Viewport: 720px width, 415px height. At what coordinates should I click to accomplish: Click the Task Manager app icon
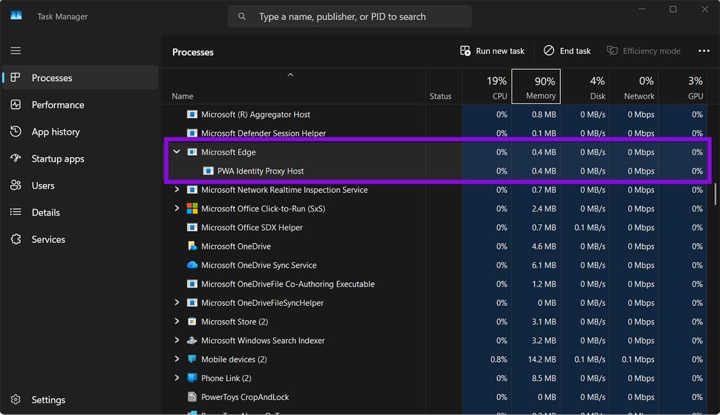[x=16, y=16]
